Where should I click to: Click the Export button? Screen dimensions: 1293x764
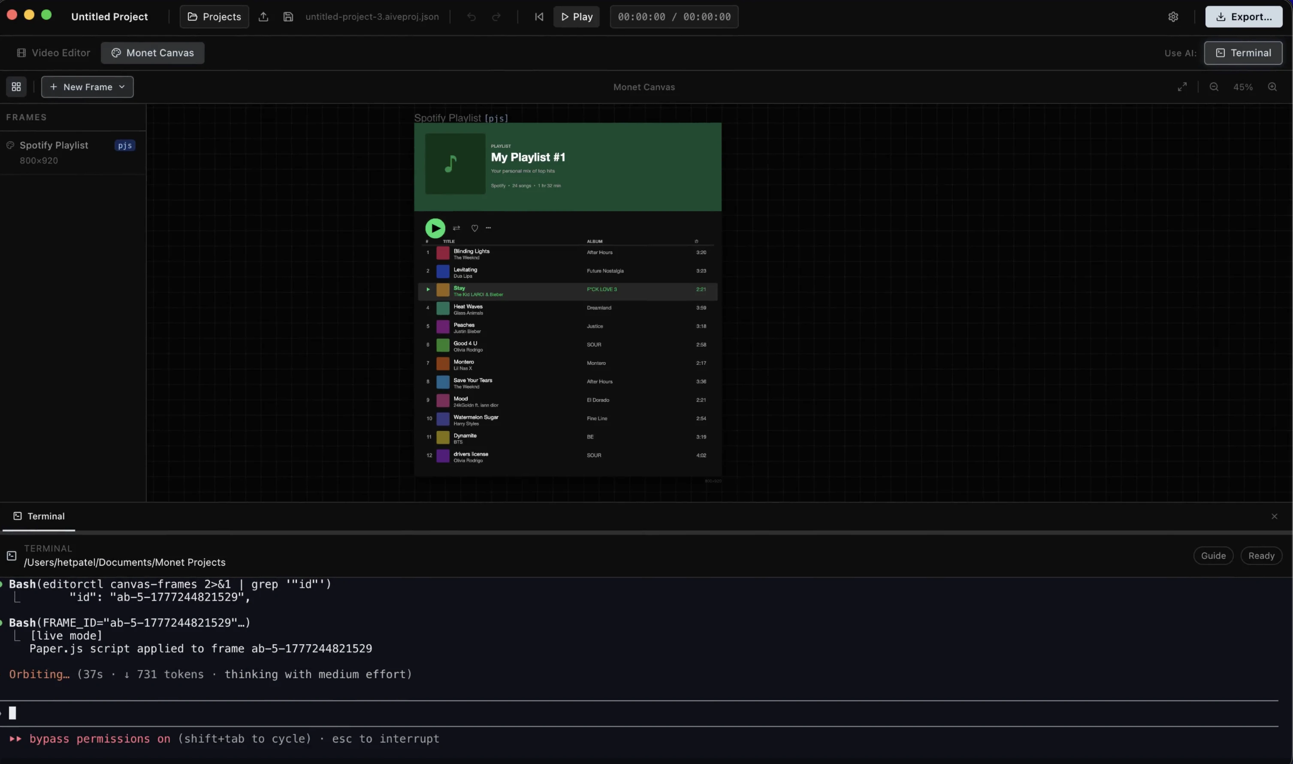coord(1243,17)
